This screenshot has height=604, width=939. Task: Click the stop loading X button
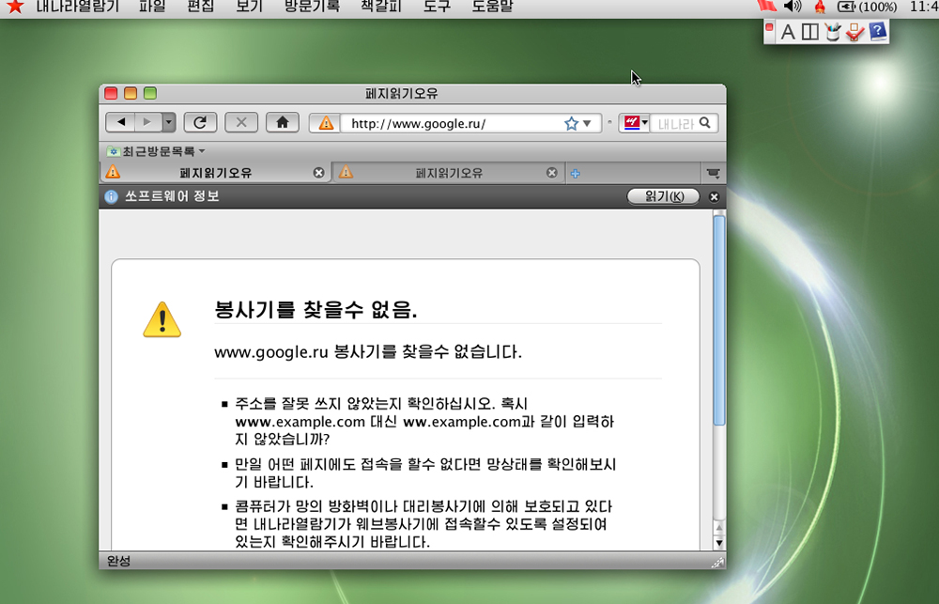tap(241, 122)
